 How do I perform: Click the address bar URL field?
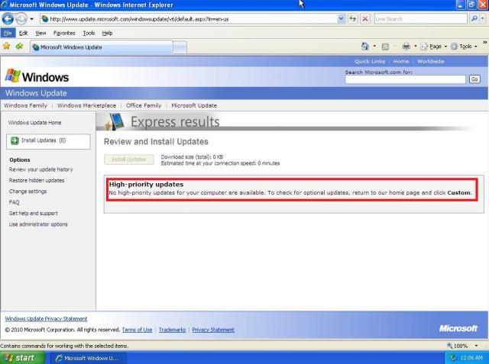[x=189, y=19]
